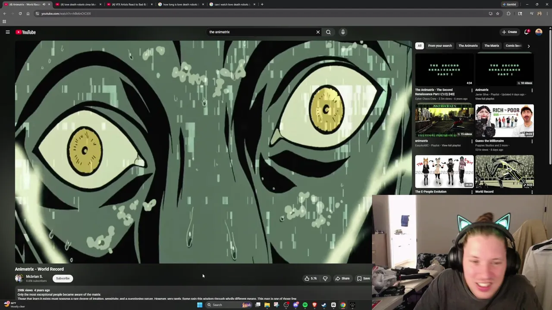Open options for Animatrix playlist by Javier Silva
The image size is (552, 310).
[532, 90]
